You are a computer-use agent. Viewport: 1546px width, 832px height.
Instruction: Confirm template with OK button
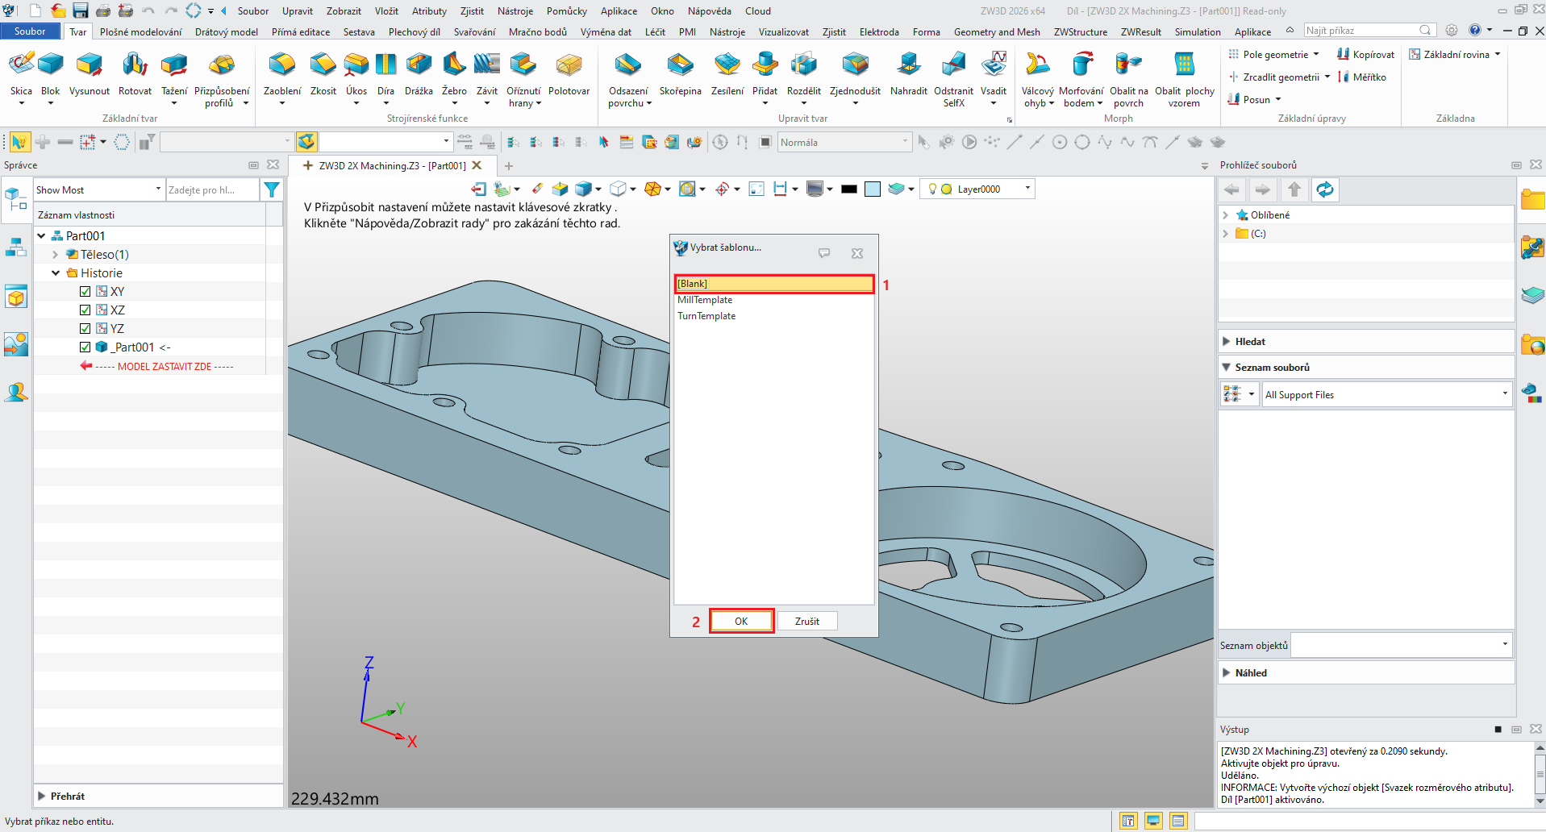pos(741,621)
